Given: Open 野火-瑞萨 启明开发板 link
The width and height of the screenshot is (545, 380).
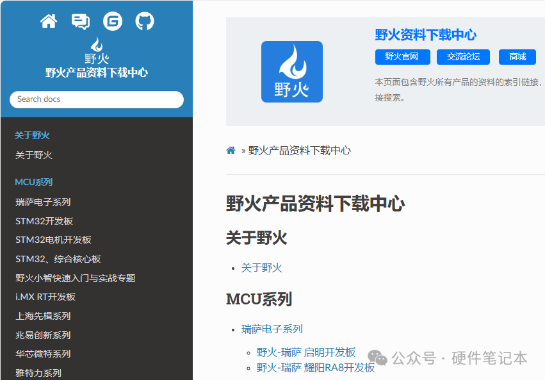Looking at the screenshot, I should pyautogui.click(x=305, y=352).
